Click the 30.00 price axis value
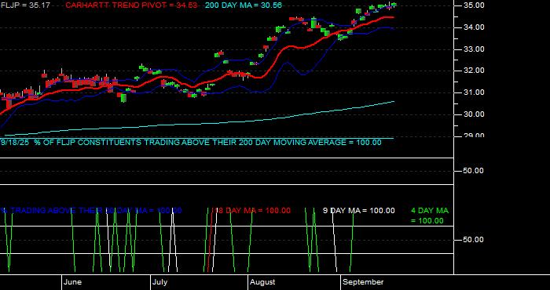The width and height of the screenshot is (550, 290). click(474, 114)
